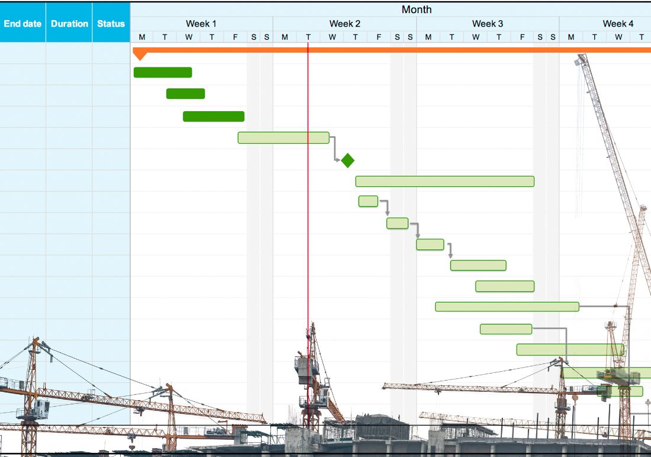Click the End date column header
This screenshot has width=651, height=457.
pyautogui.click(x=22, y=22)
